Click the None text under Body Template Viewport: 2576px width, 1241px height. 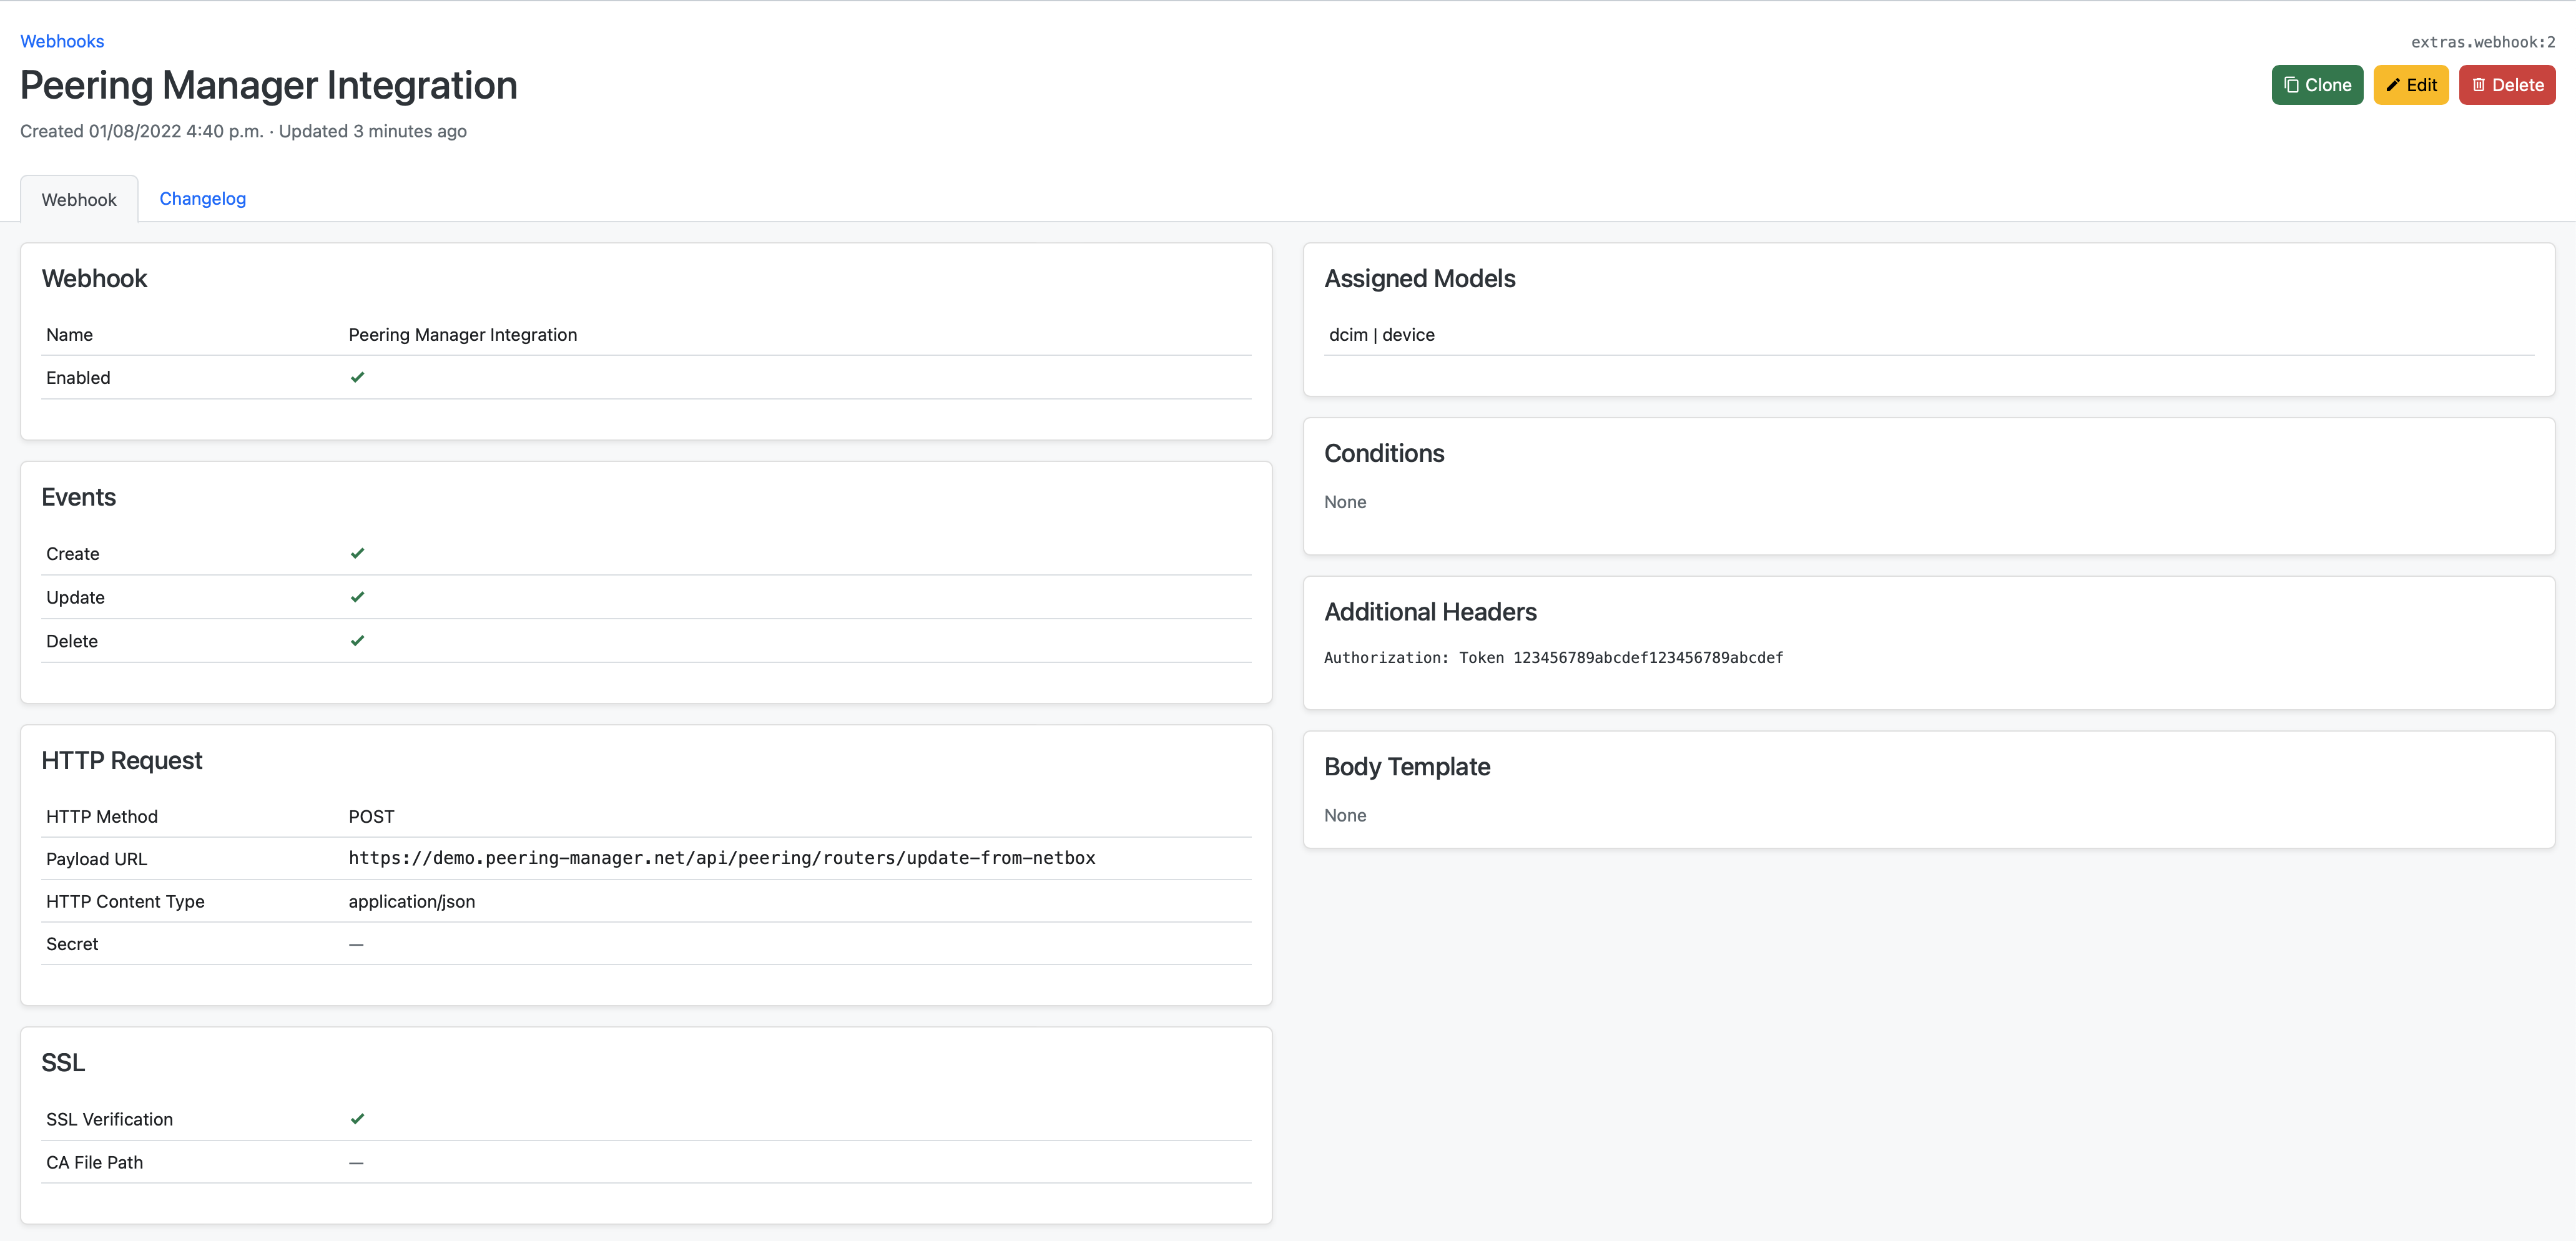tap(1345, 815)
